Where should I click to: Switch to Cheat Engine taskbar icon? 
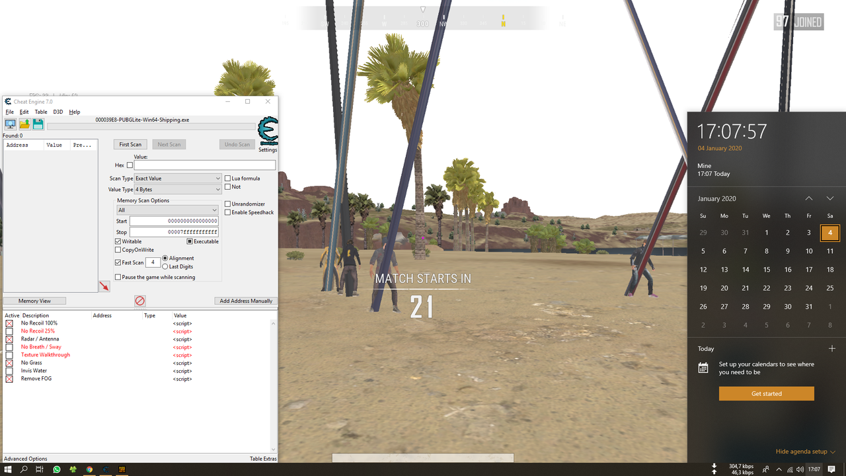pyautogui.click(x=106, y=469)
